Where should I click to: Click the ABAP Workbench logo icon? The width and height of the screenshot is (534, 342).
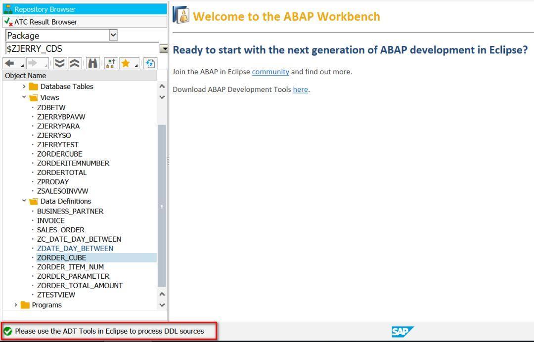point(181,15)
